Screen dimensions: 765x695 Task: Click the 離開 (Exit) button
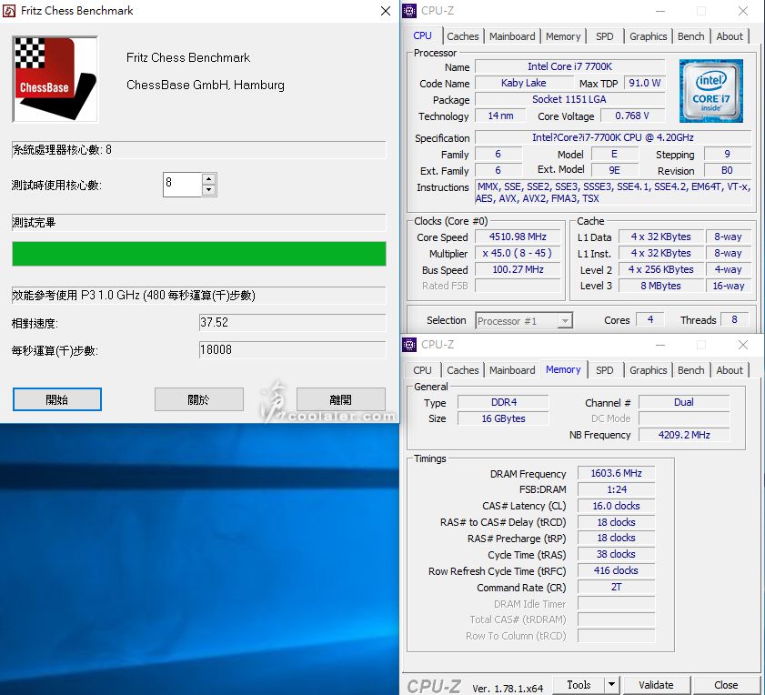[x=340, y=399]
